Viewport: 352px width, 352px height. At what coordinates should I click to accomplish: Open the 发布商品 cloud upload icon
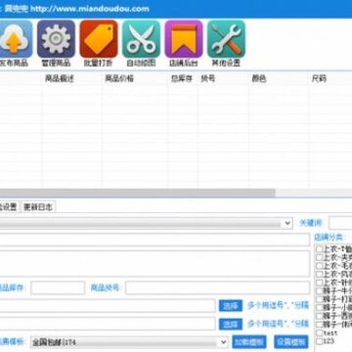tap(15, 39)
